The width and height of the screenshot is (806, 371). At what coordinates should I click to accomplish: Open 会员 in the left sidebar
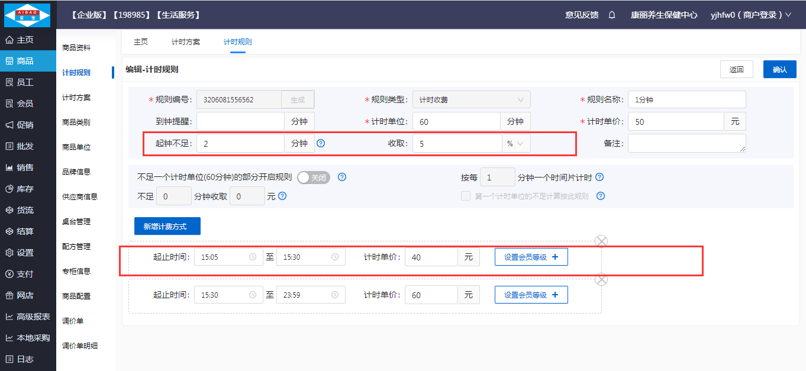click(x=28, y=104)
